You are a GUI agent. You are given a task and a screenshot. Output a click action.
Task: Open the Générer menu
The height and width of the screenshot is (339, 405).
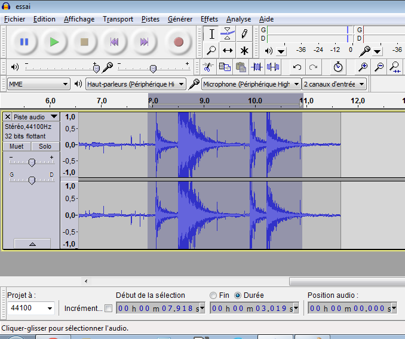click(x=180, y=19)
